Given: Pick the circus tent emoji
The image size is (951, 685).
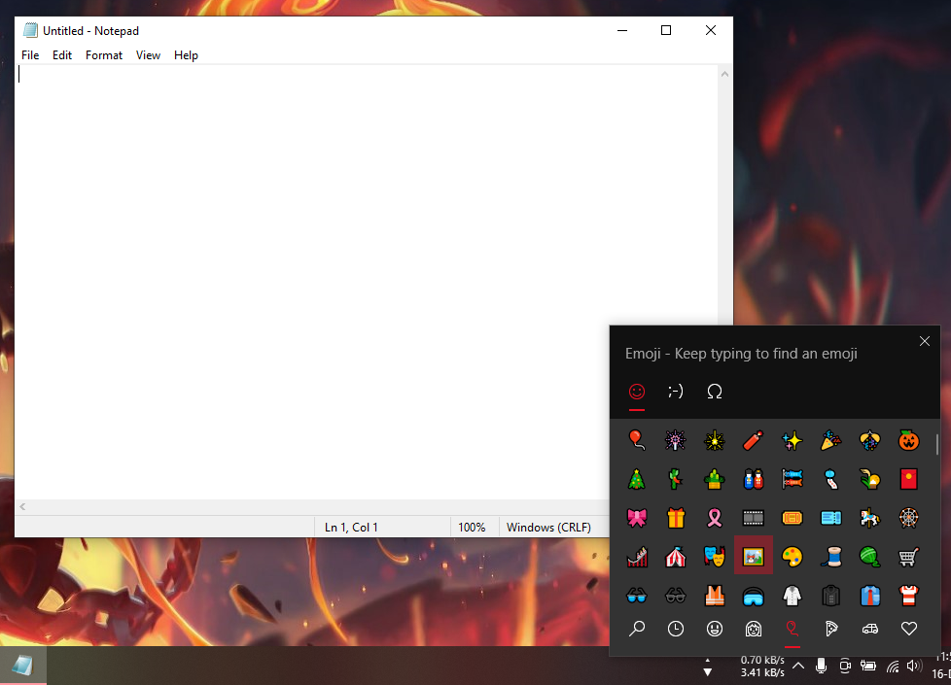Looking at the screenshot, I should point(676,557).
